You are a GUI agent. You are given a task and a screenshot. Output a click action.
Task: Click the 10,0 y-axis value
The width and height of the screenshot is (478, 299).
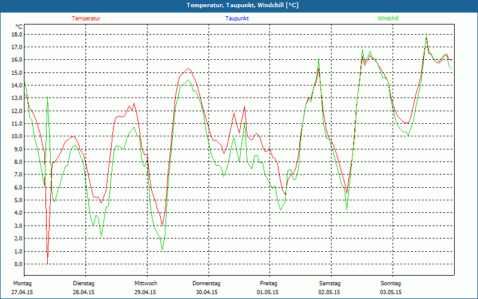(x=18, y=136)
